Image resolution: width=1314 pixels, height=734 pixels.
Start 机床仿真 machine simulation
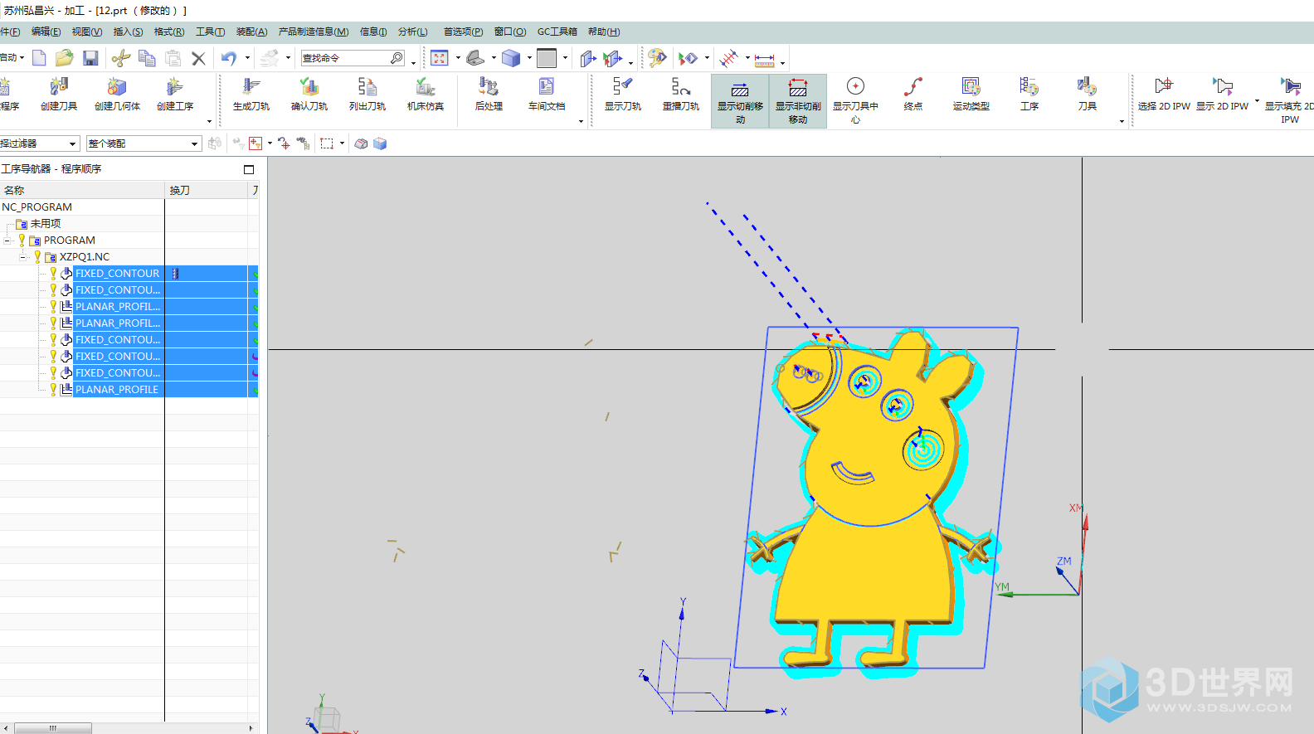coord(426,95)
